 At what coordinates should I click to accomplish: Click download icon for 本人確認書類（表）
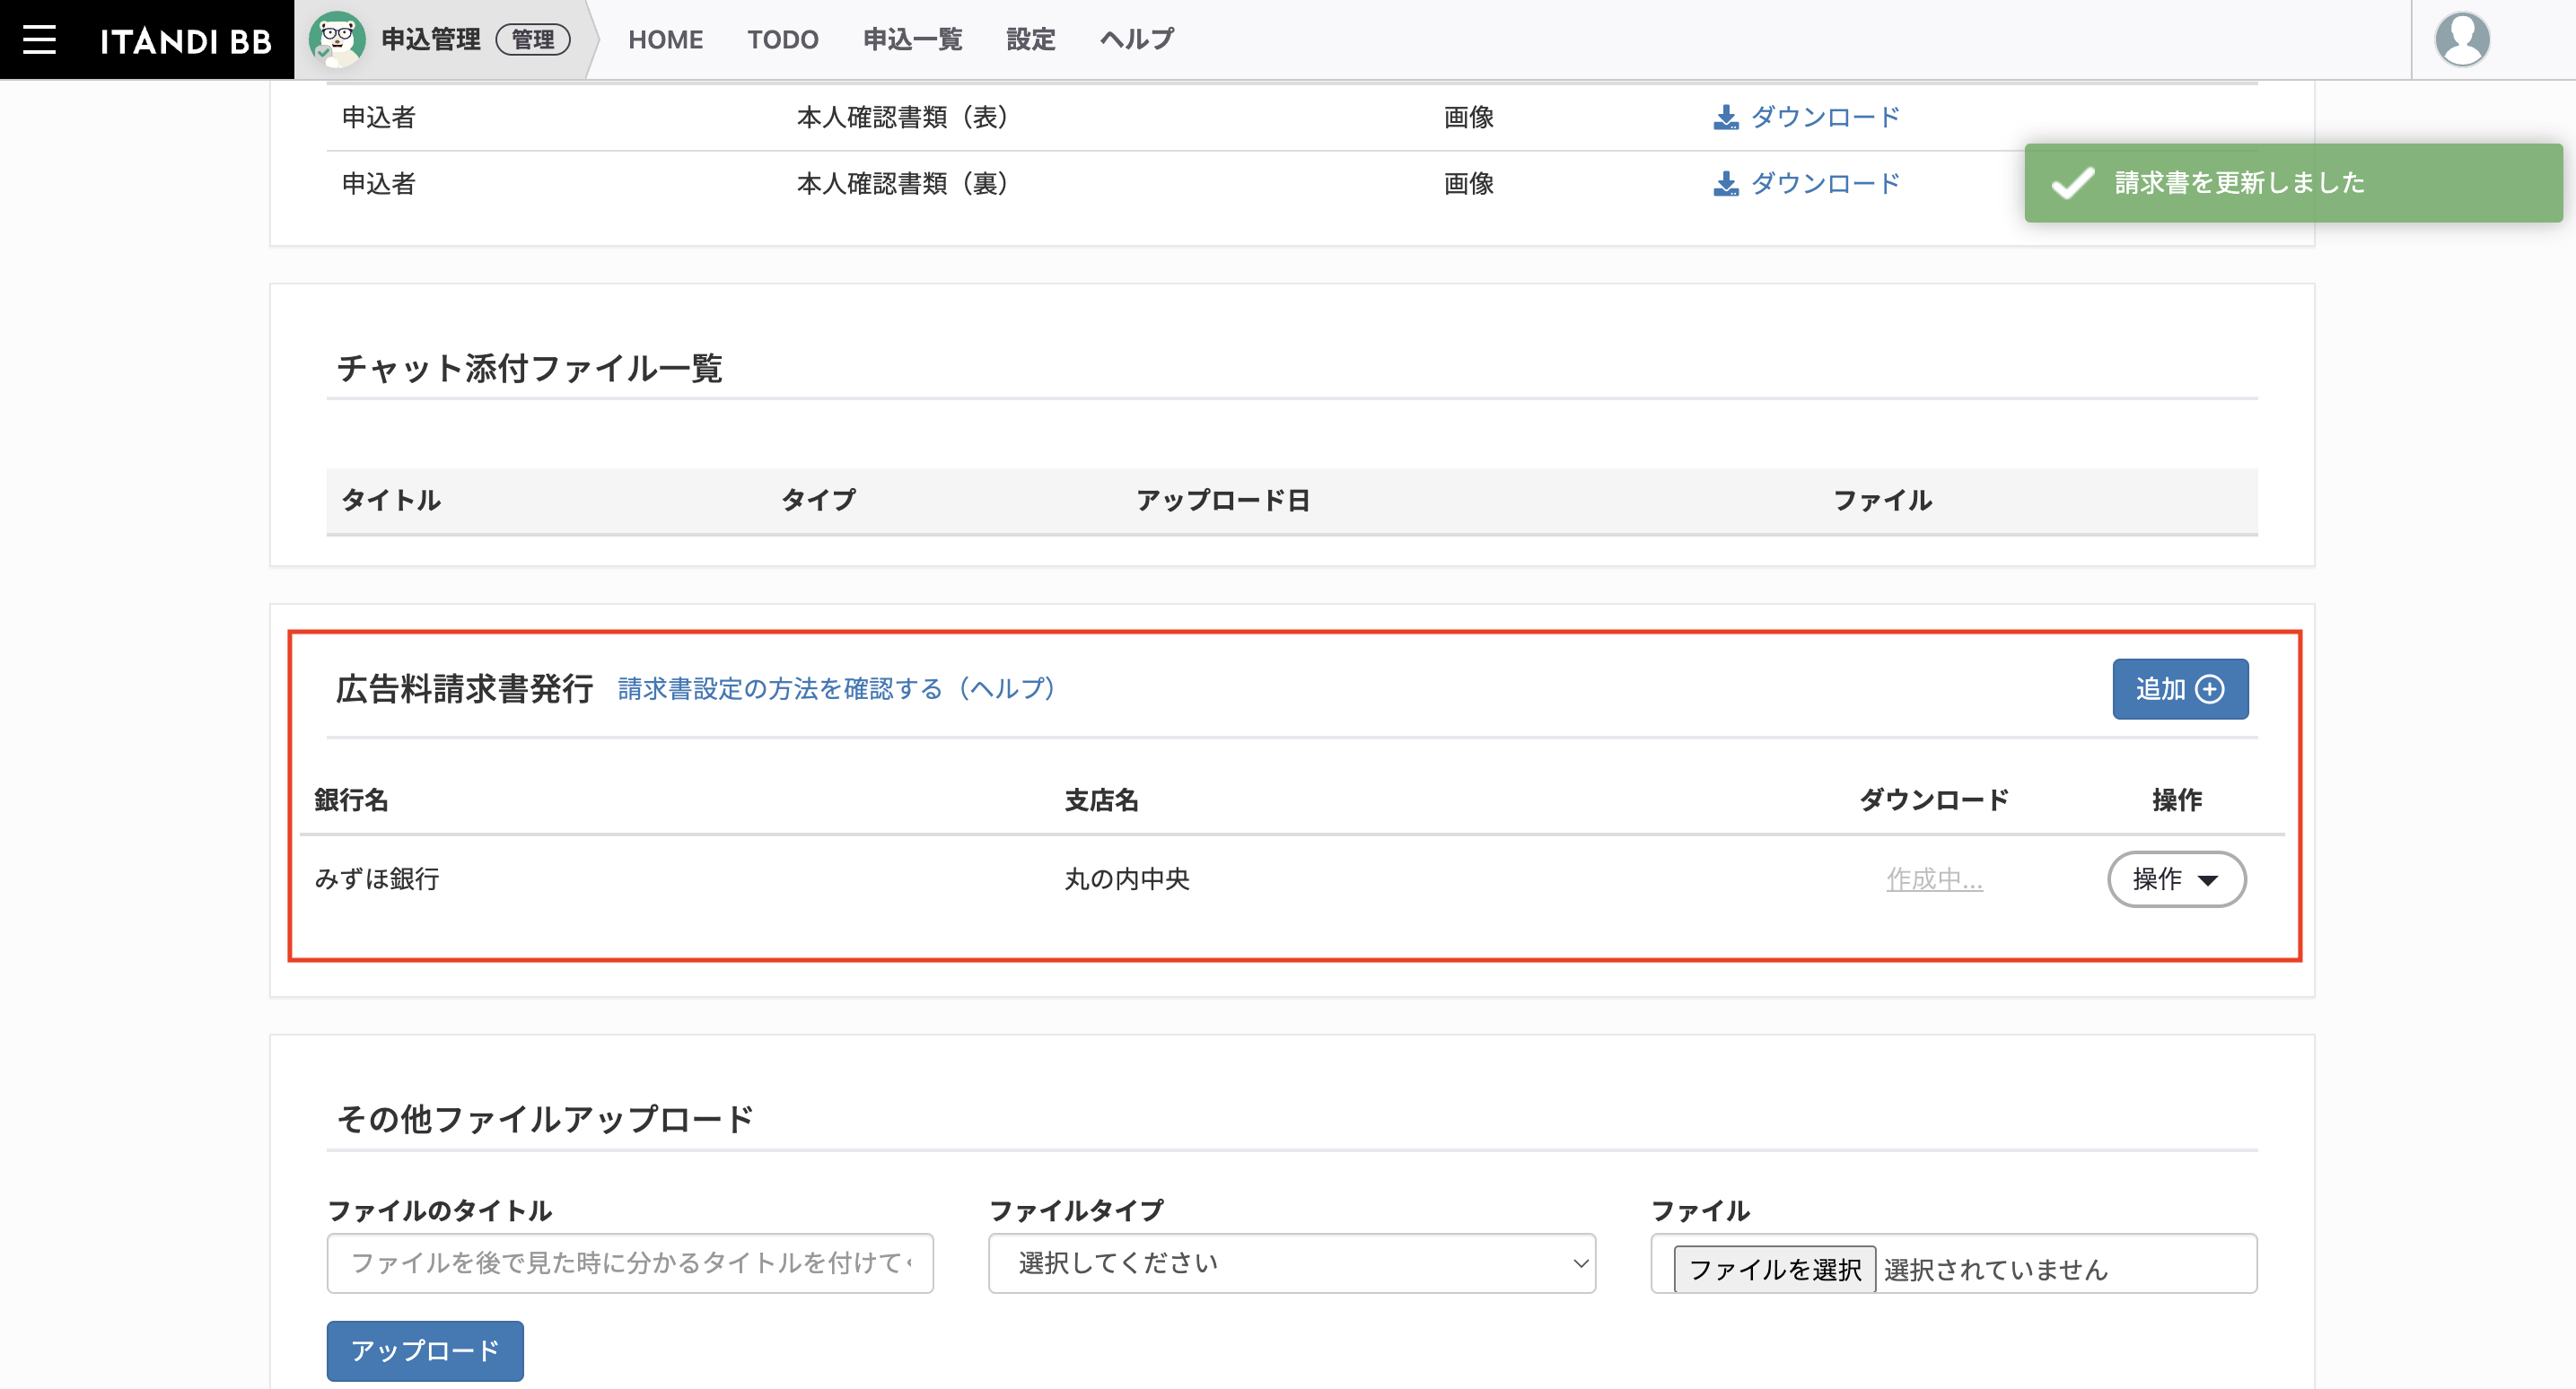coord(1725,118)
